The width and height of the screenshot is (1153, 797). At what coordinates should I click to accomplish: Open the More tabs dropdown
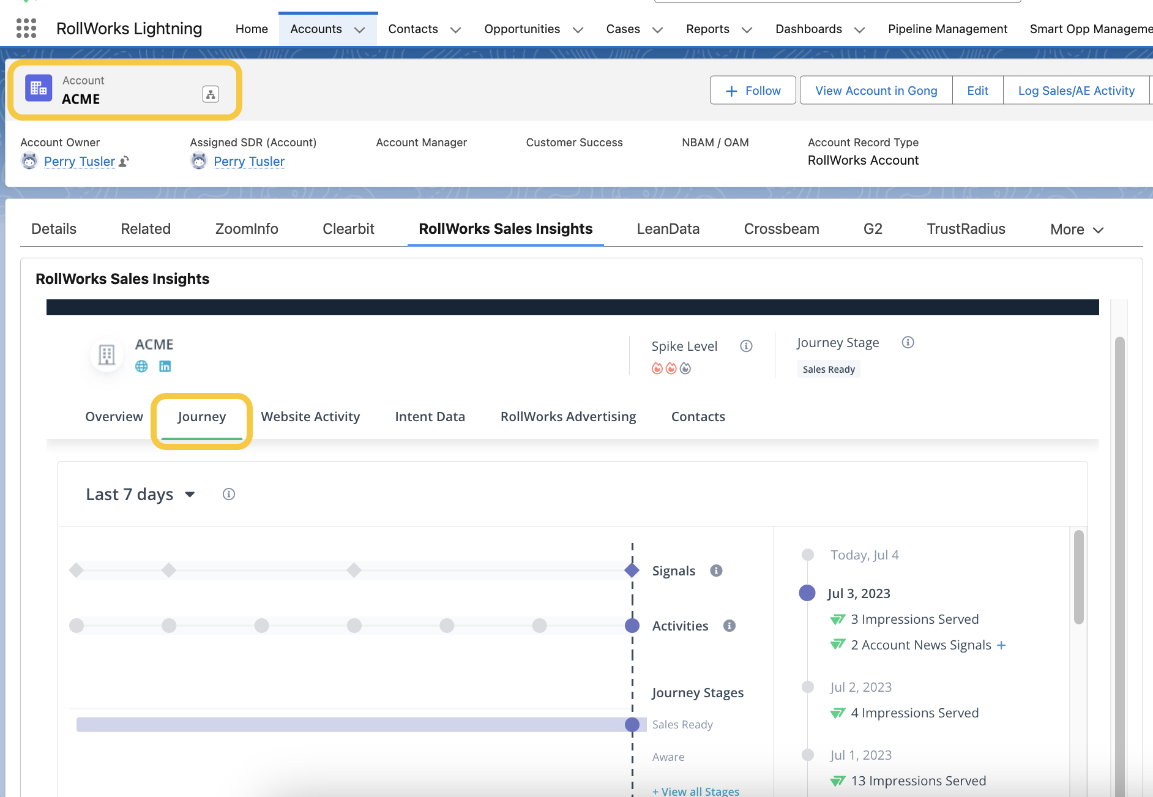pos(1077,230)
